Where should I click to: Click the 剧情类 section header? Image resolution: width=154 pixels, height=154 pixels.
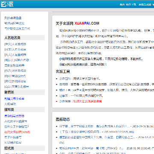click(x=24, y=92)
